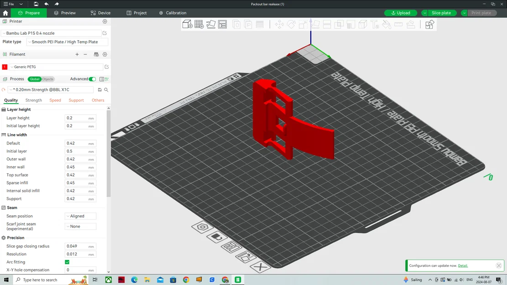Viewport: 507px width, 285px height.
Task: Open the Plate type dropdown
Action: [x=67, y=42]
